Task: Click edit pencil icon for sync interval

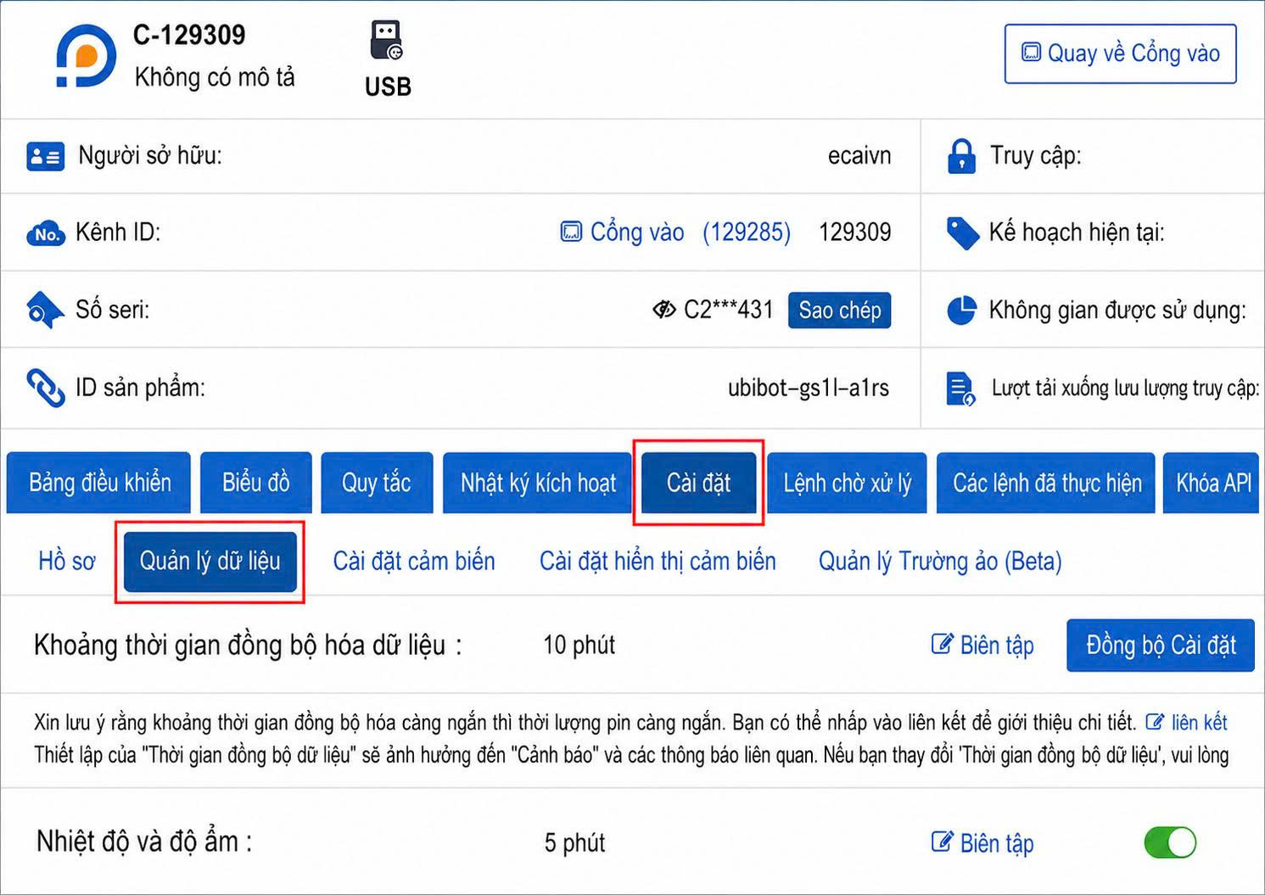Action: pos(942,644)
